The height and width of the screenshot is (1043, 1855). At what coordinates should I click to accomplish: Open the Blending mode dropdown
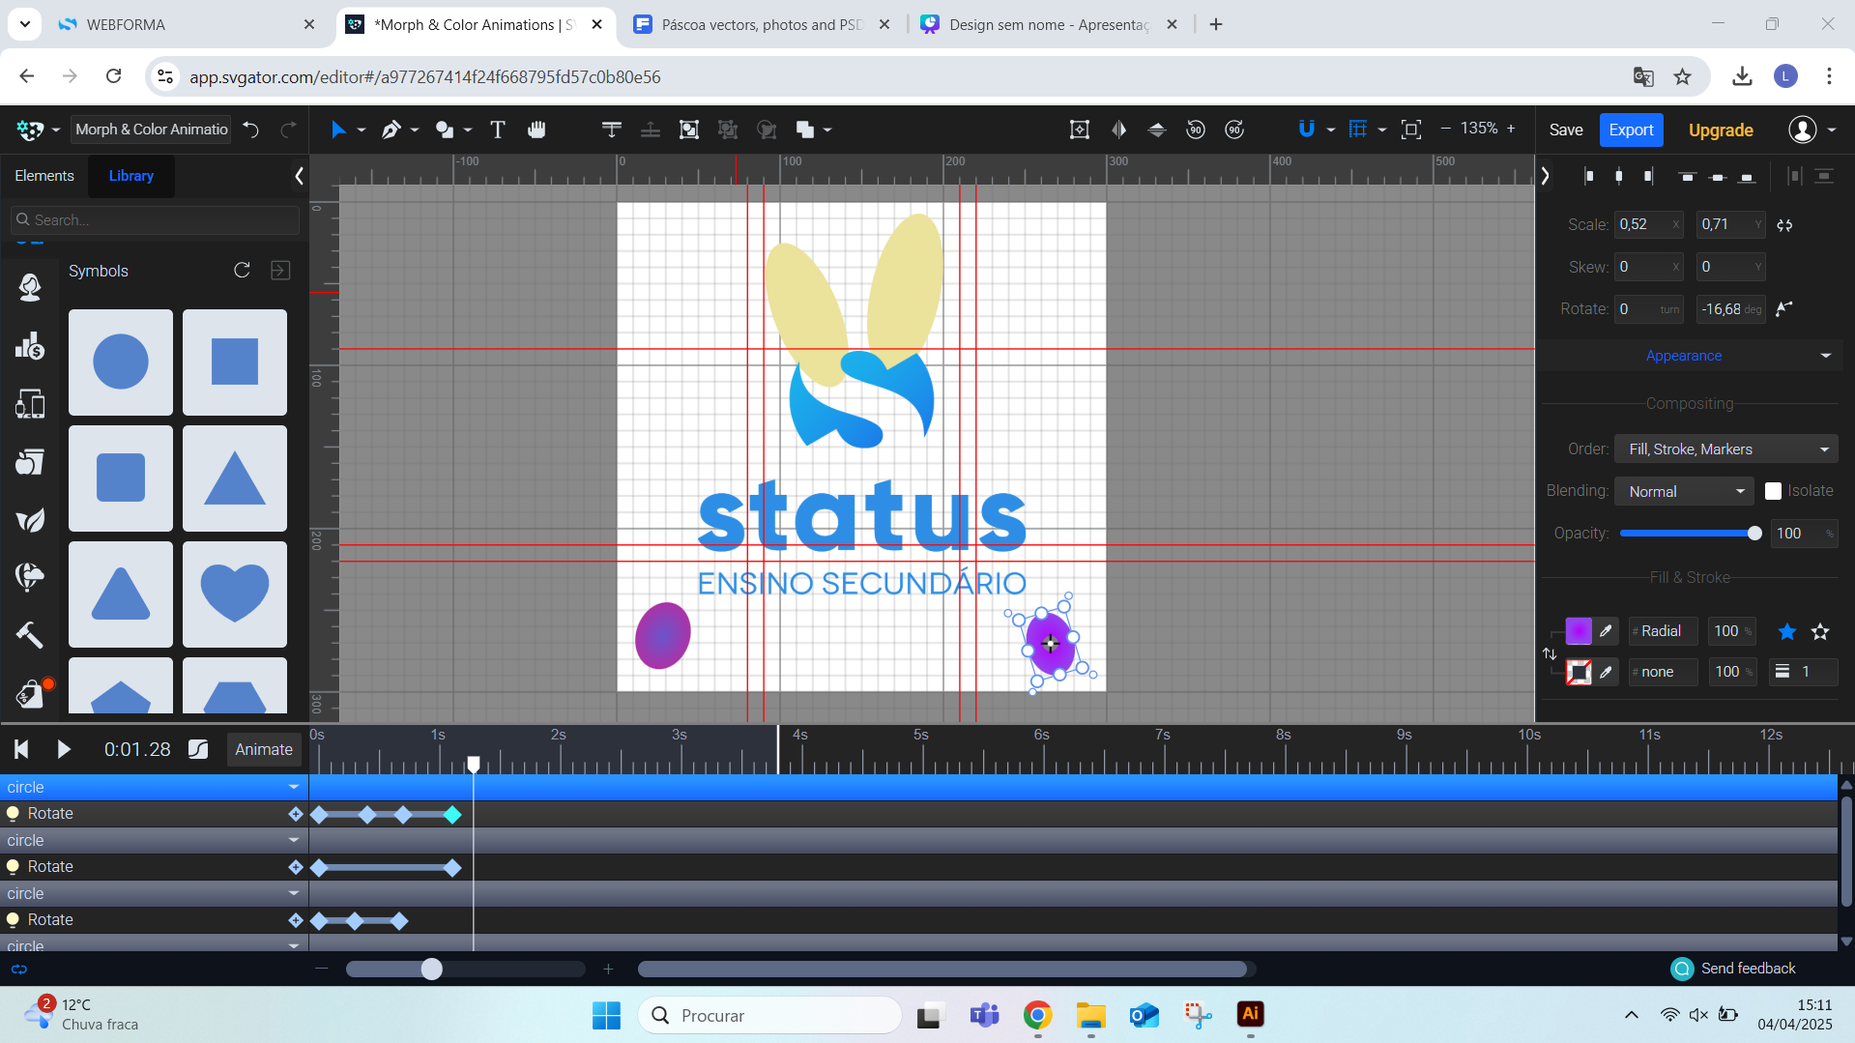[1684, 491]
